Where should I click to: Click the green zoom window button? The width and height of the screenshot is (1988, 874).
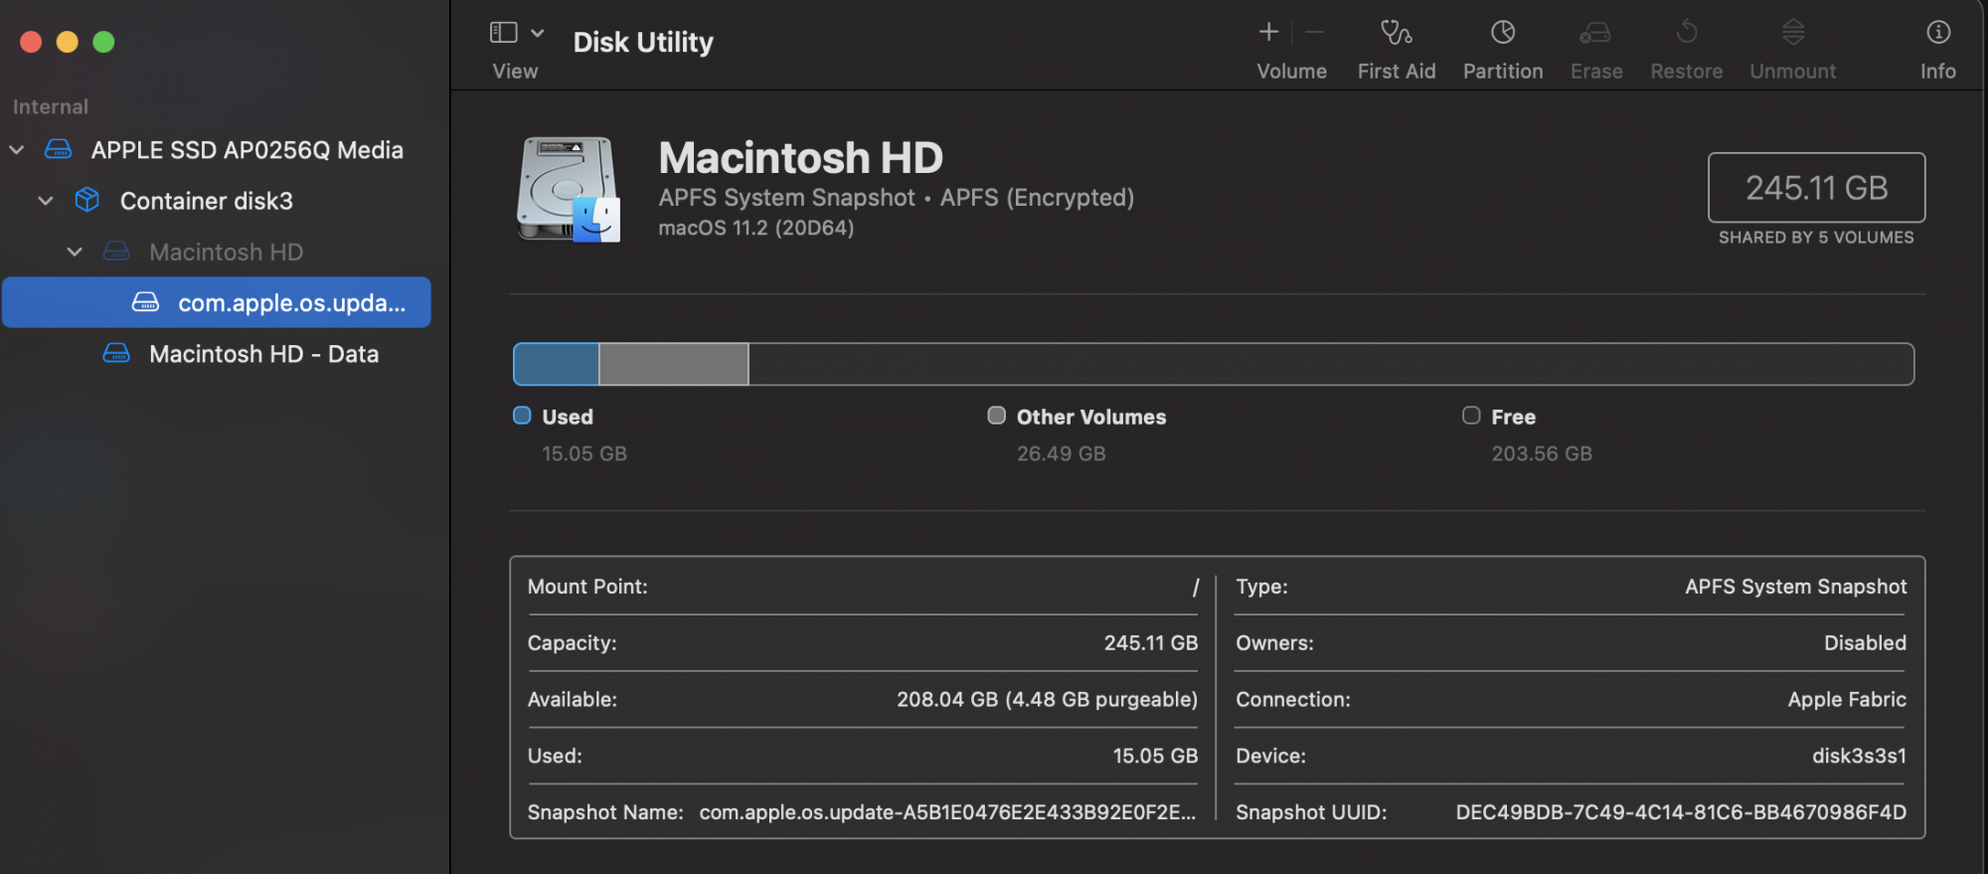[103, 42]
